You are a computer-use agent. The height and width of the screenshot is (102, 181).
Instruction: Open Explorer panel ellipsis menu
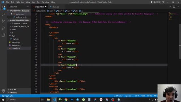click(x=27, y=7)
